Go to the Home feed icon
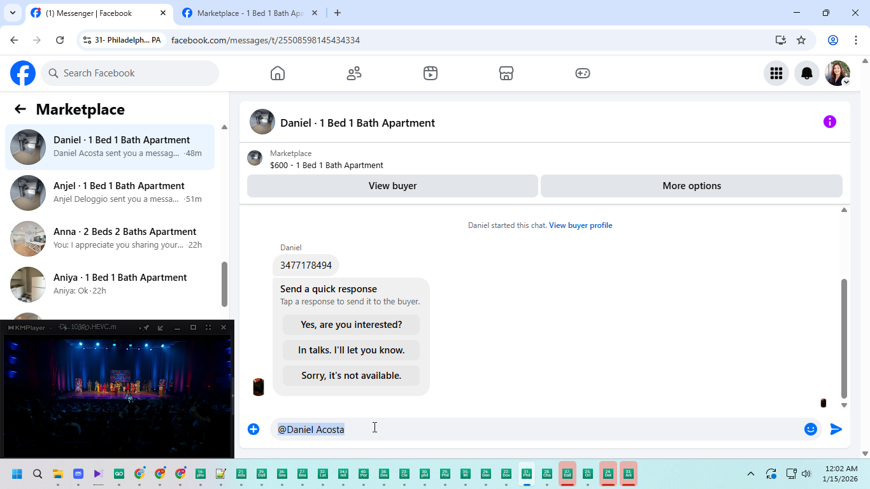 pyautogui.click(x=278, y=73)
